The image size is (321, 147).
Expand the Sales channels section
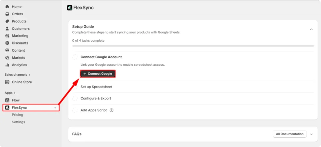click(x=18, y=75)
